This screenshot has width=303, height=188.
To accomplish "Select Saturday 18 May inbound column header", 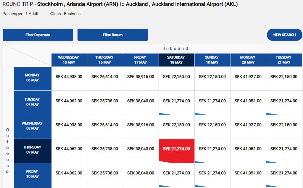I will (176, 60).
